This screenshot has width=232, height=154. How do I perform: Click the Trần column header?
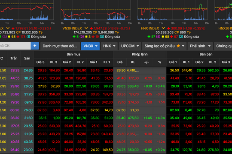14,58
